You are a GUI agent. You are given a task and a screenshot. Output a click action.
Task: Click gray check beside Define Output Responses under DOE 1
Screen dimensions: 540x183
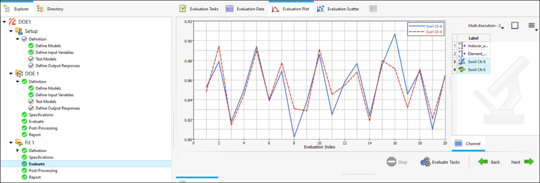pos(31,108)
